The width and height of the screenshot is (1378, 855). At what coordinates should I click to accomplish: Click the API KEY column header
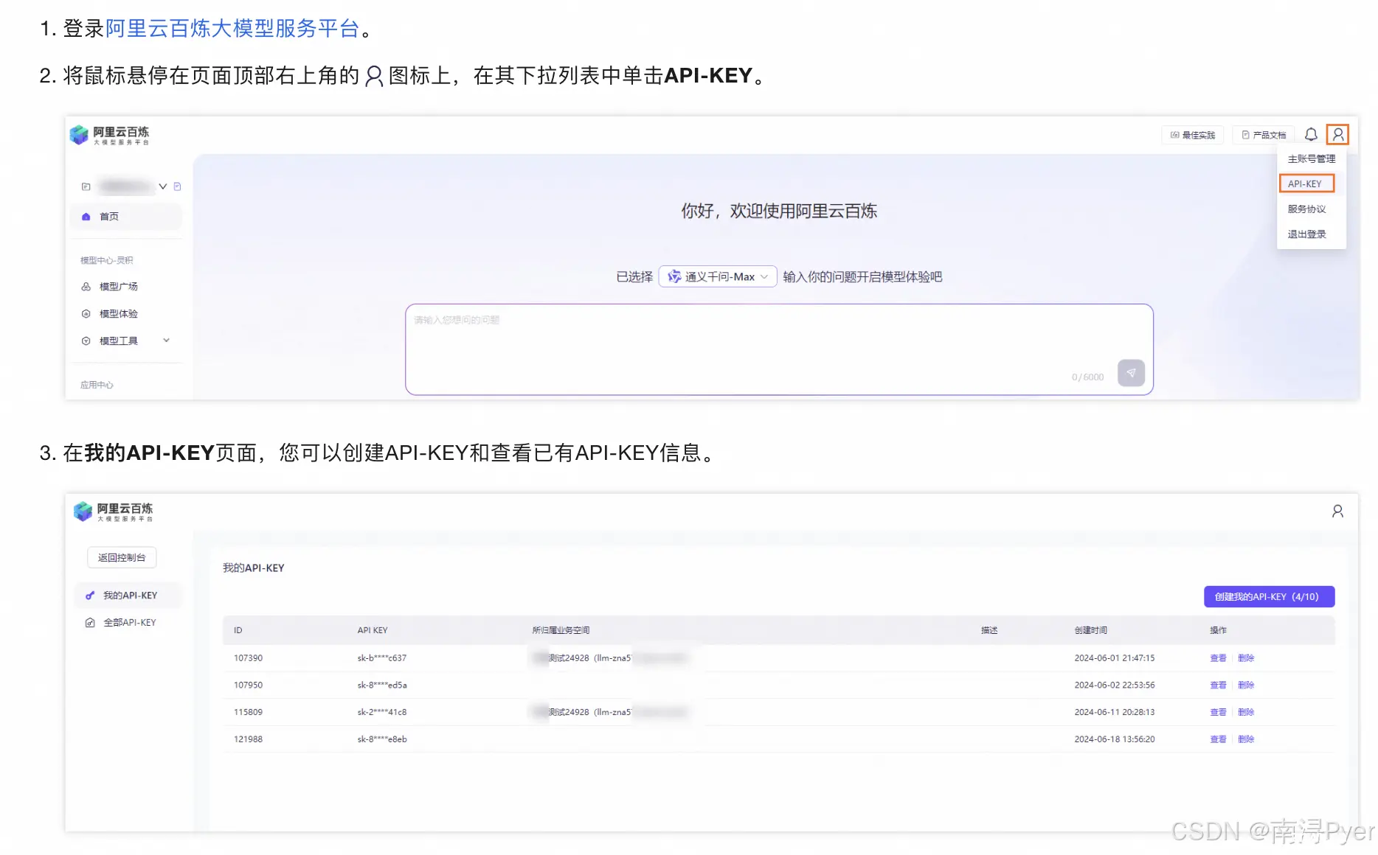point(372,630)
